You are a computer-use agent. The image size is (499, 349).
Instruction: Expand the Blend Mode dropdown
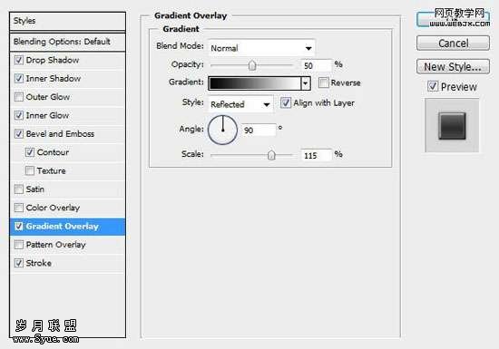point(261,48)
